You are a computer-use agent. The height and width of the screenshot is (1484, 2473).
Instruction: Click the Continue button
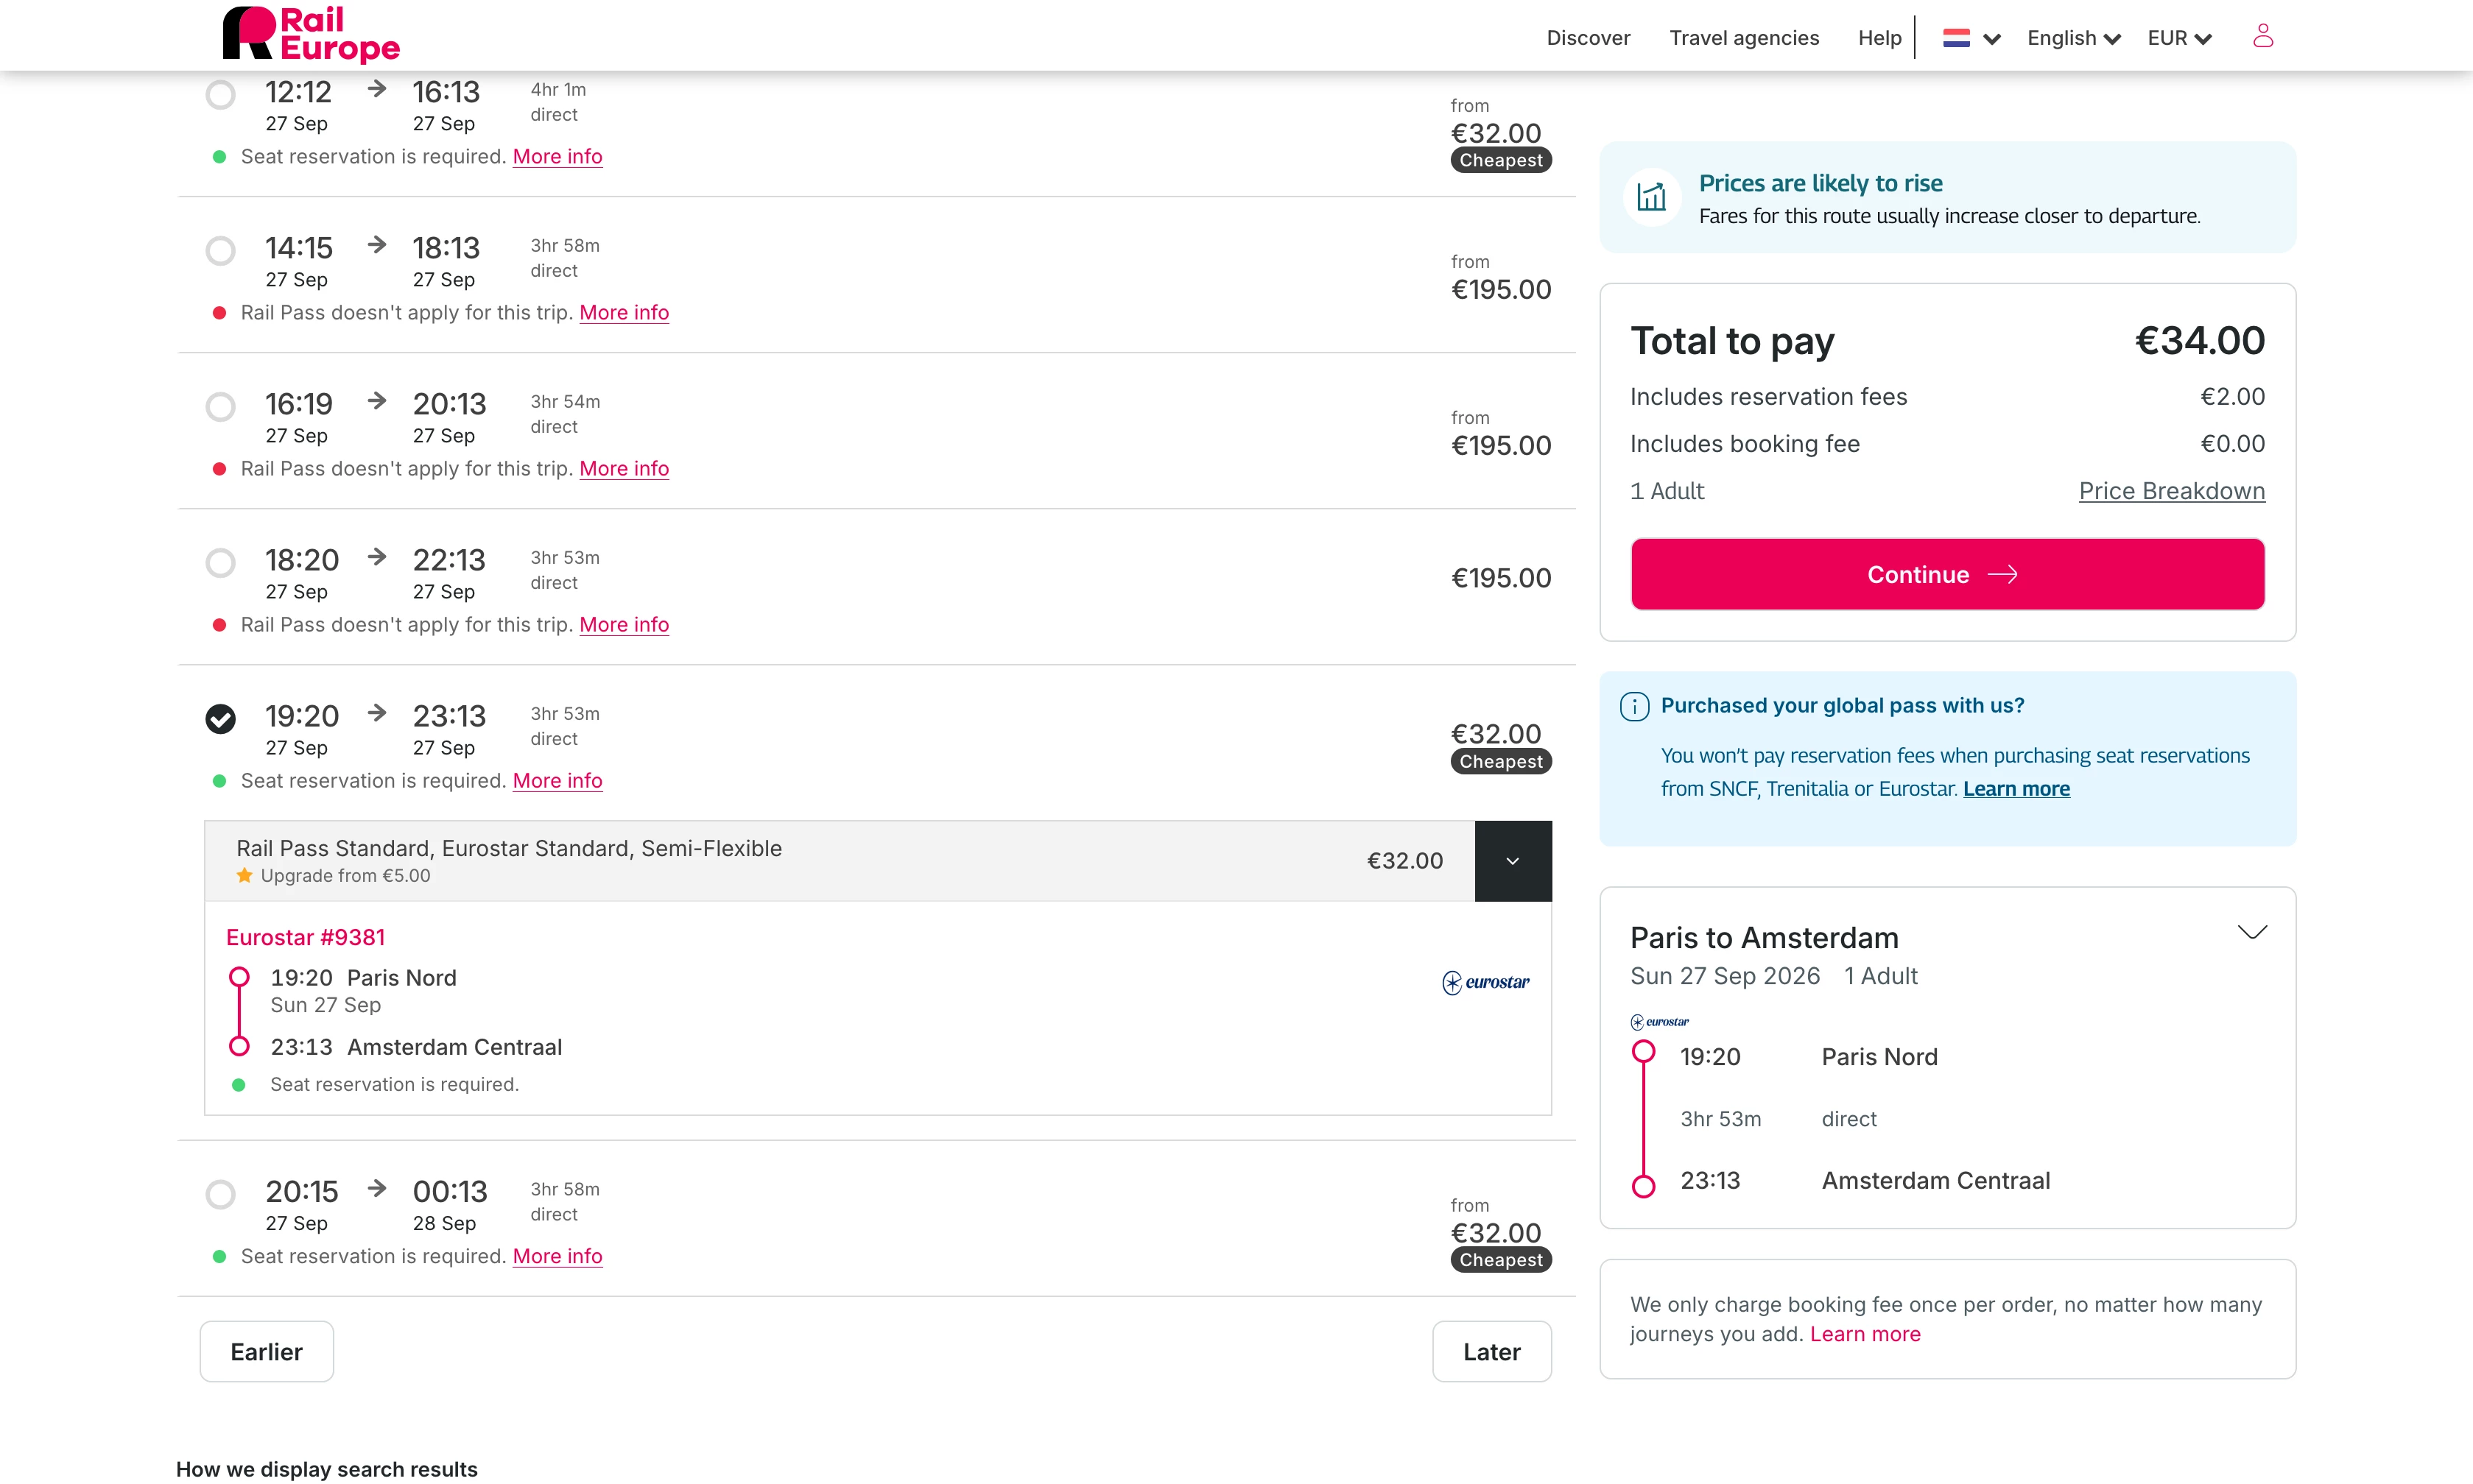pyautogui.click(x=1946, y=574)
